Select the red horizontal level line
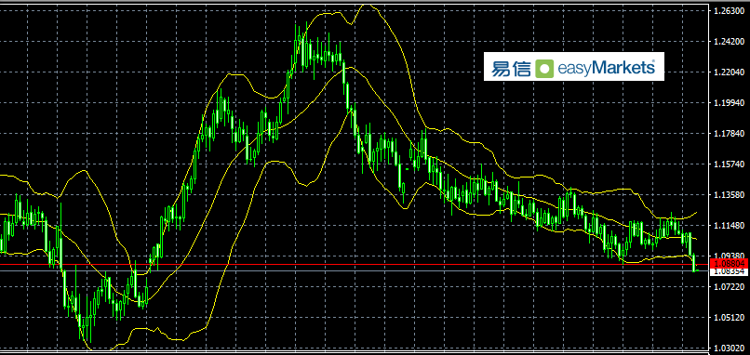The image size is (750, 355). 355,264
